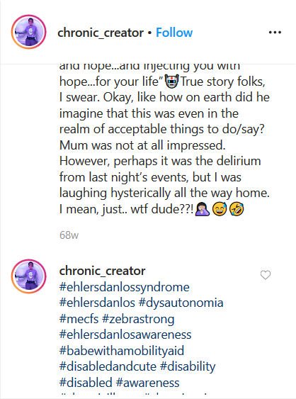This screenshot has height=399, width=296.
Task: Open the #mecfs hashtag
Action: (79, 319)
